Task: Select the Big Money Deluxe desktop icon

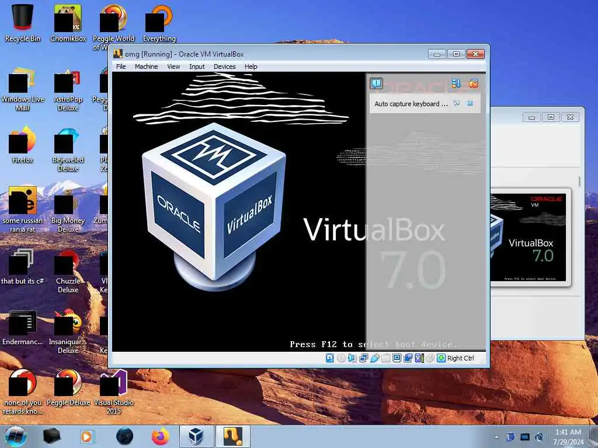Action: tap(68, 211)
